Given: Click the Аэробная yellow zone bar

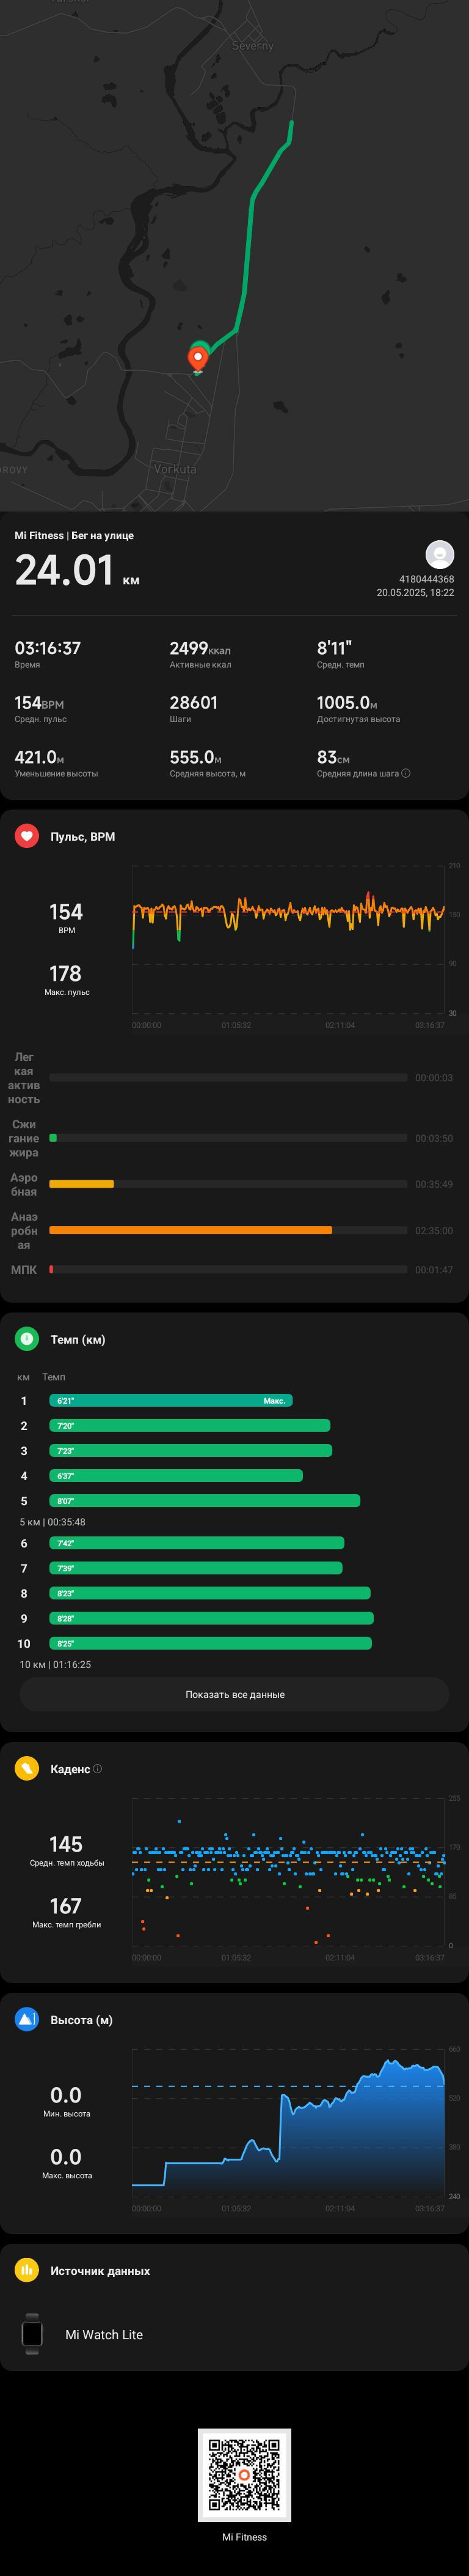Looking at the screenshot, I should pyautogui.click(x=82, y=1184).
